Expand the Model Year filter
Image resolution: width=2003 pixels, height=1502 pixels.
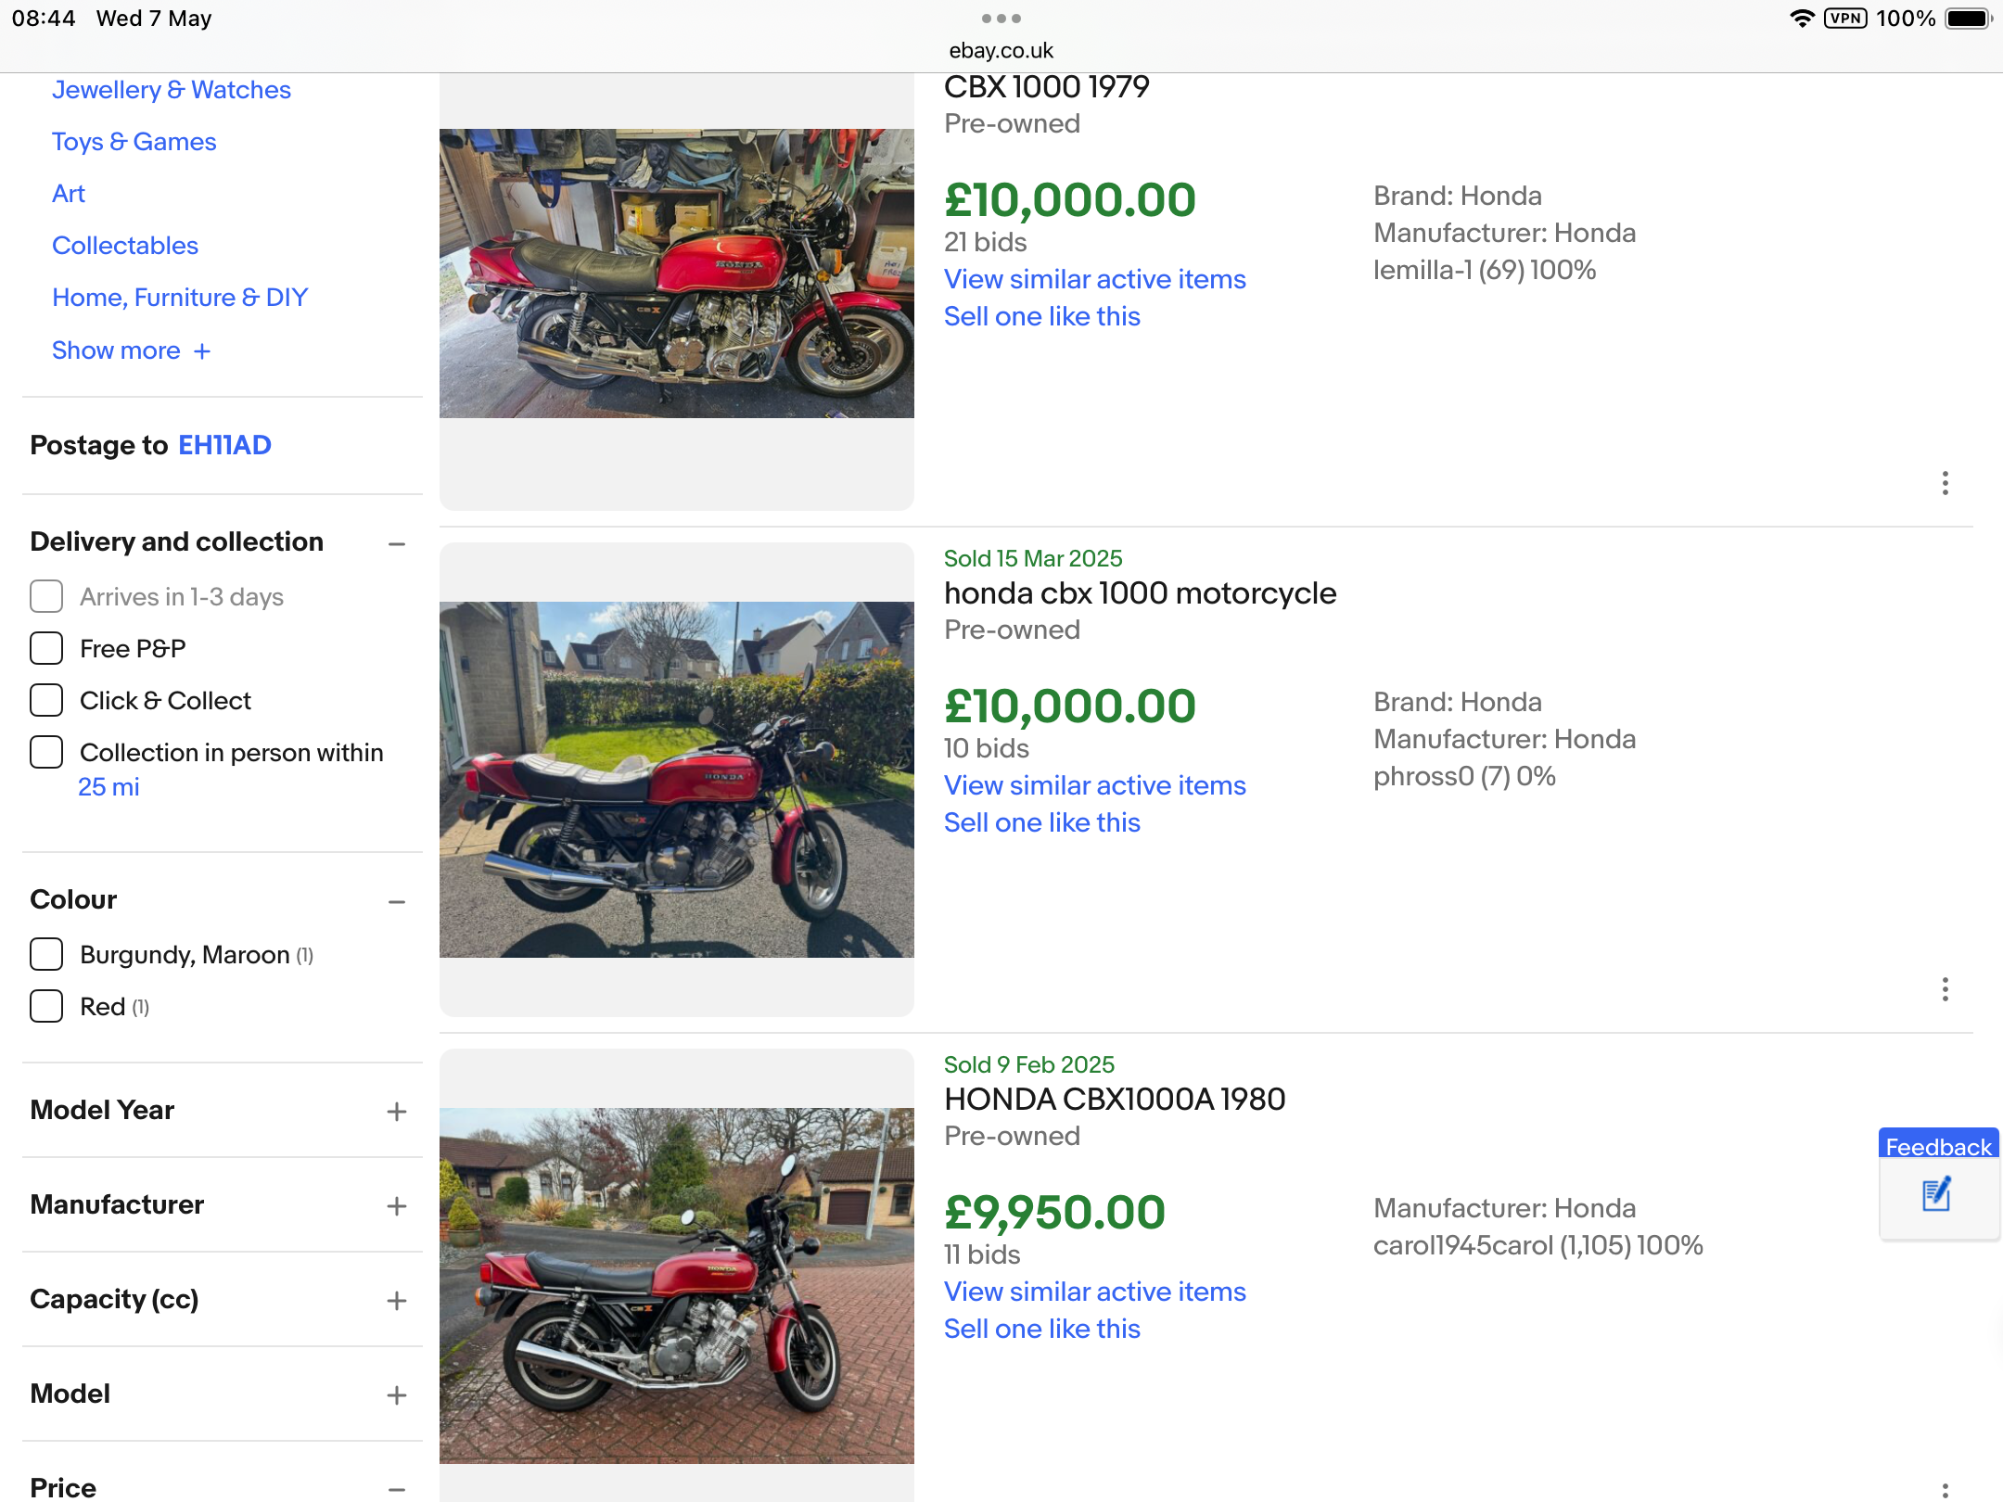click(x=397, y=1112)
